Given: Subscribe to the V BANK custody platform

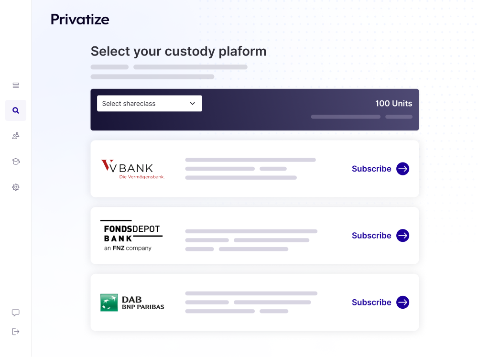Looking at the screenshot, I should (371, 169).
